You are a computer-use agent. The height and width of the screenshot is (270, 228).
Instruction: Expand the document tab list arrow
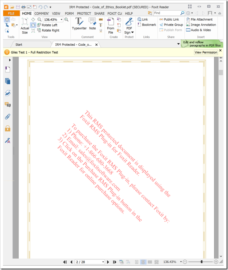pos(178,45)
